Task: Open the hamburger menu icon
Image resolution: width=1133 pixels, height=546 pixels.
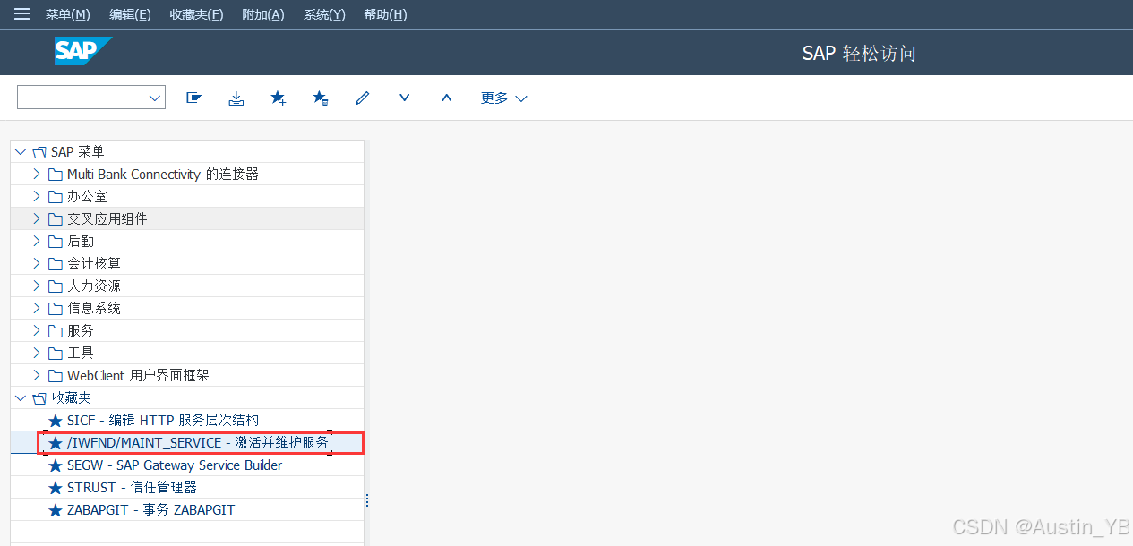Action: tap(21, 14)
